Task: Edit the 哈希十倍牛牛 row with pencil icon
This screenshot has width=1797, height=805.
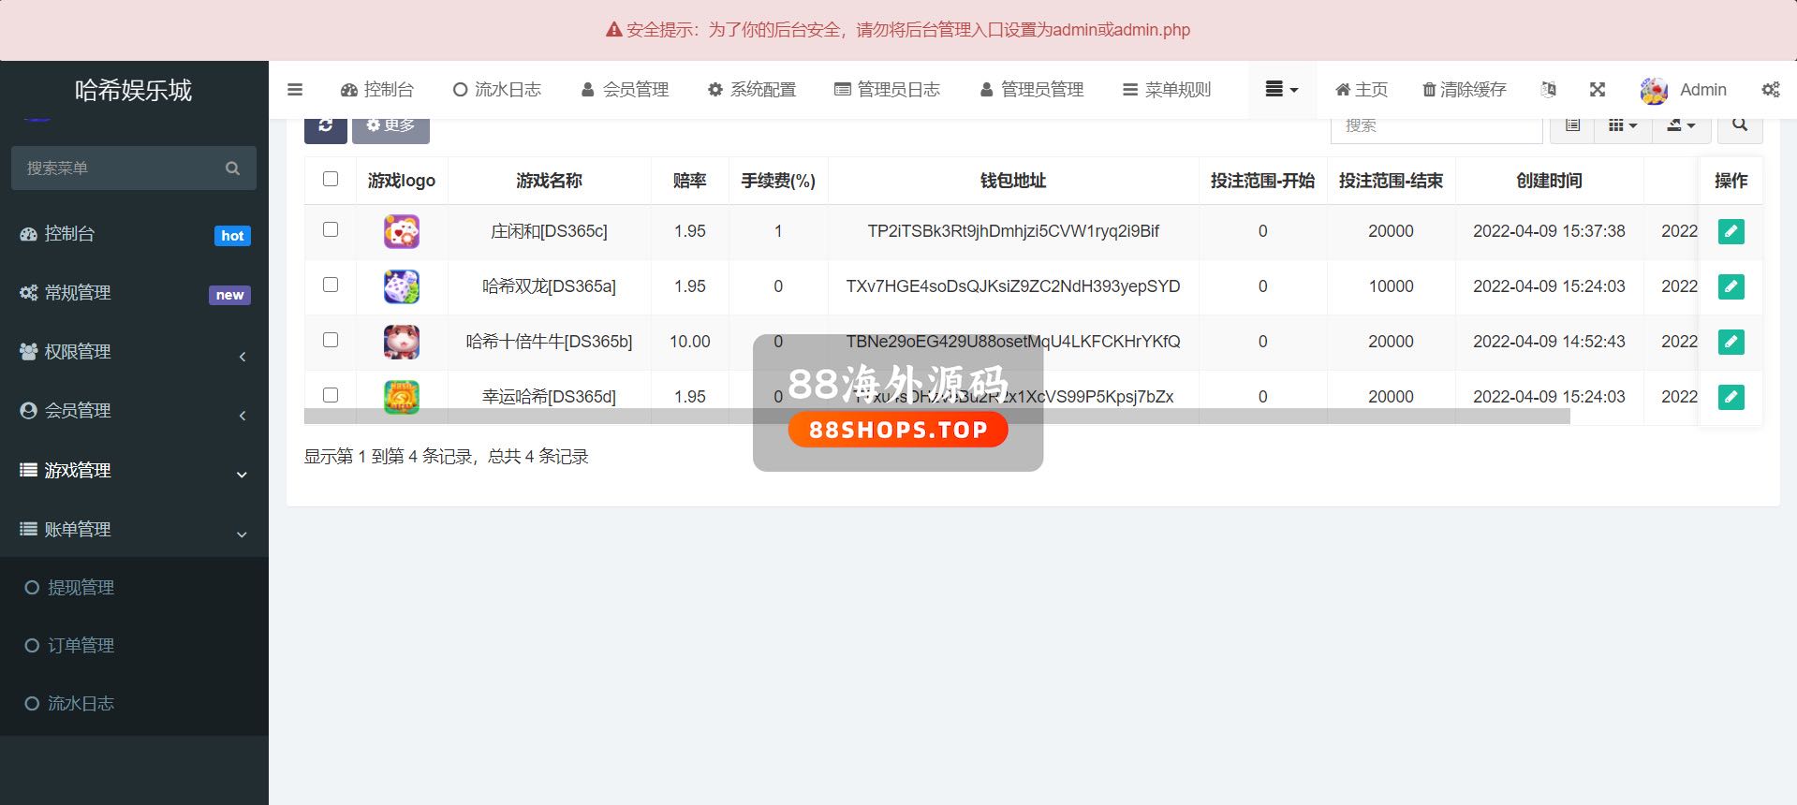Action: click(1731, 342)
